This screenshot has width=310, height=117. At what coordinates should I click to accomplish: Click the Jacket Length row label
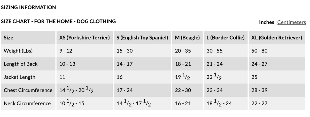pos(20,77)
